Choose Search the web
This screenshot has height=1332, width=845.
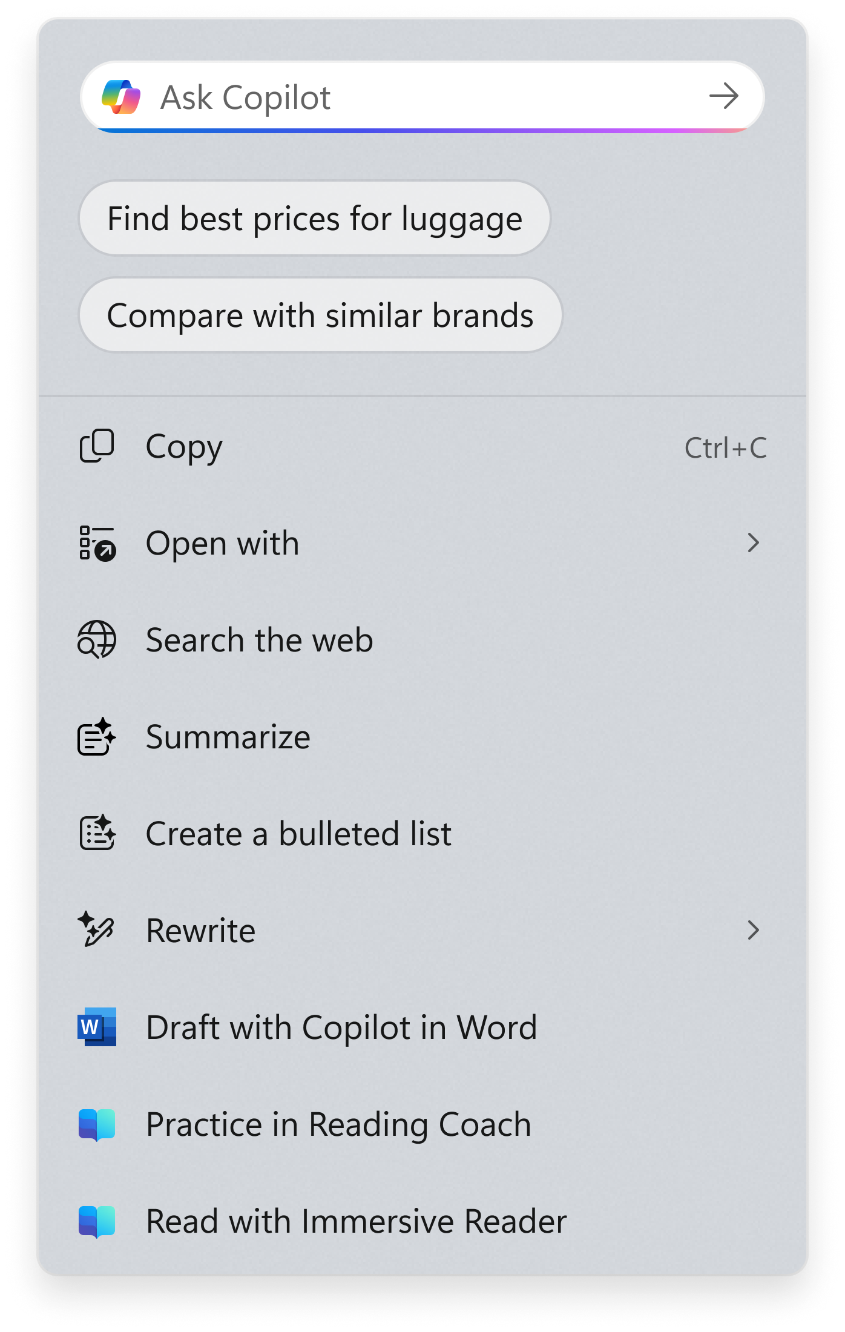click(422, 640)
